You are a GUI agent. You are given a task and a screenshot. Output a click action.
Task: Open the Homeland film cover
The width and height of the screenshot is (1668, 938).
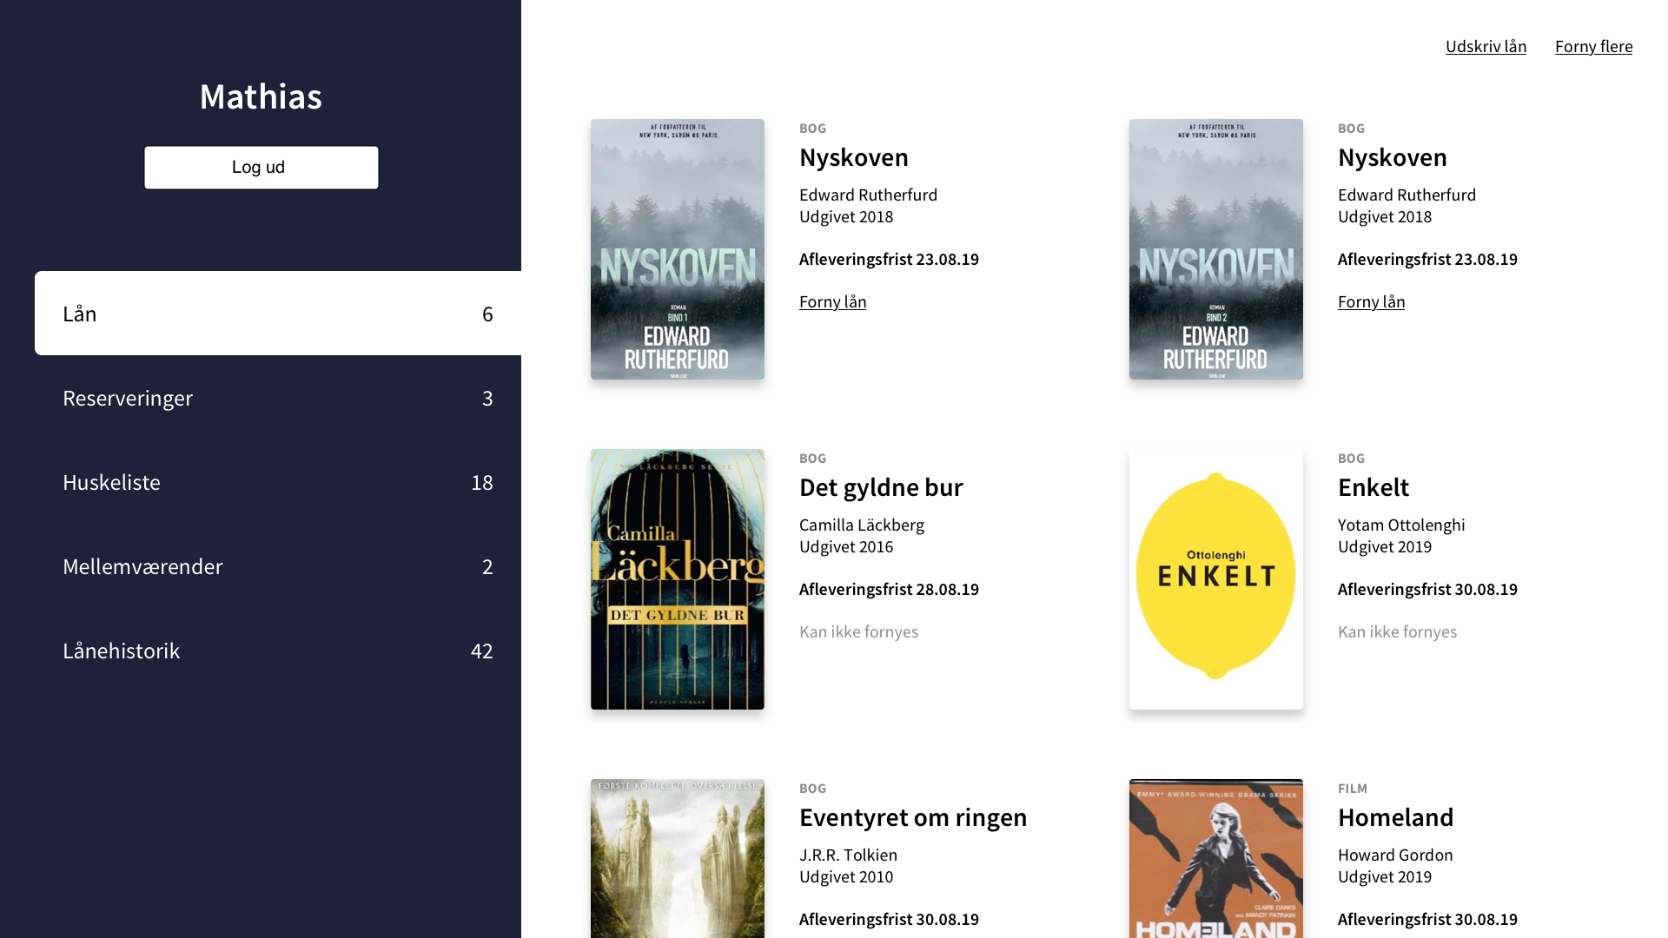point(1216,858)
